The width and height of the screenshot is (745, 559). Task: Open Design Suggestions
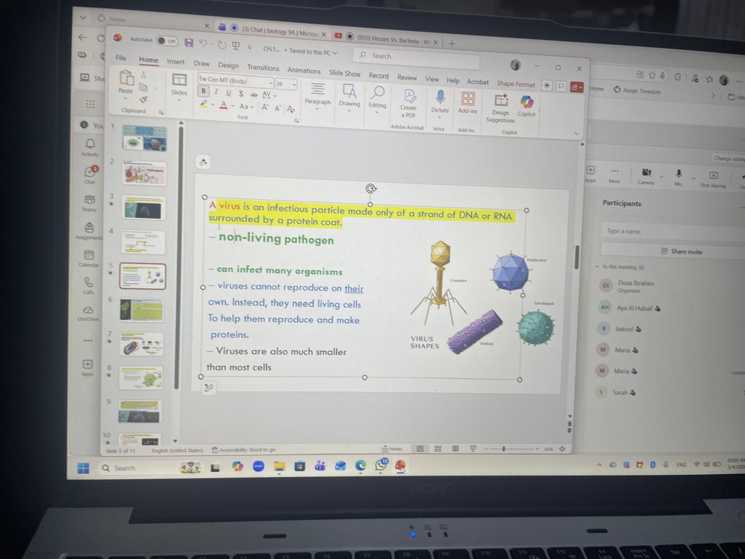tap(501, 101)
